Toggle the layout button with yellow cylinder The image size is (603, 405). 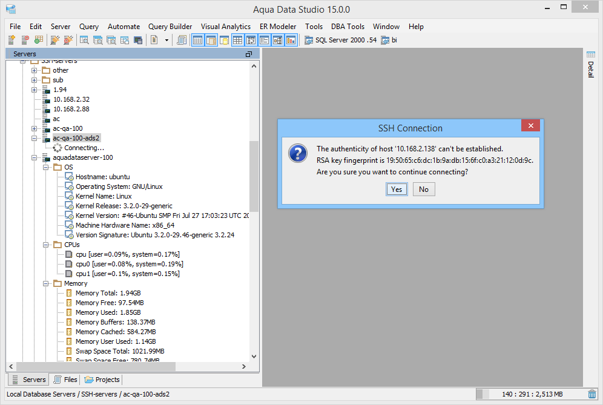coord(224,40)
